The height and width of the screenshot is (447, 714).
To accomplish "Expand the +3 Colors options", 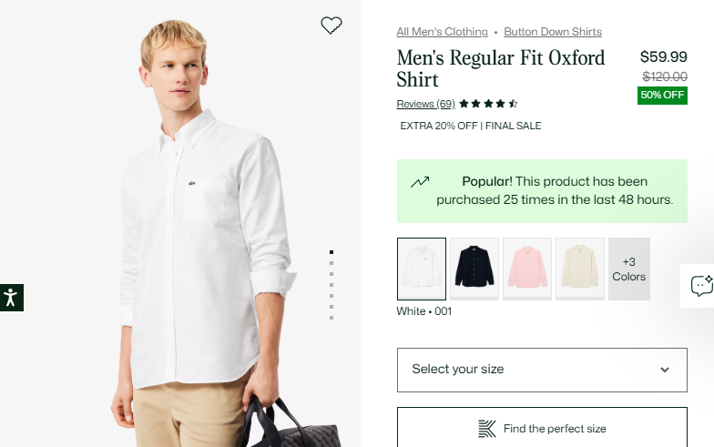I will click(628, 269).
